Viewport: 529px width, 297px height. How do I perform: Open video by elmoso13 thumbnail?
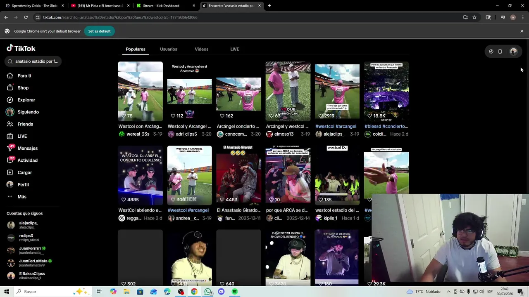[x=288, y=91]
